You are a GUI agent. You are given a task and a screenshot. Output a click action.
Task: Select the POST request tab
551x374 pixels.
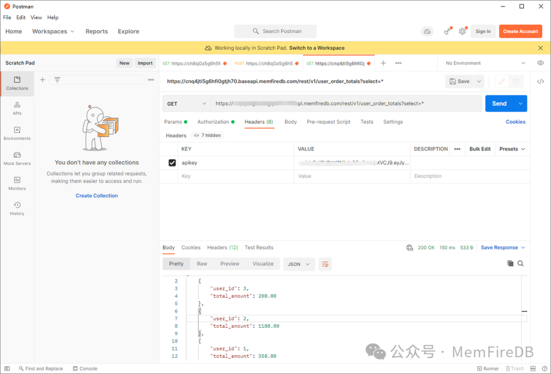(266, 64)
